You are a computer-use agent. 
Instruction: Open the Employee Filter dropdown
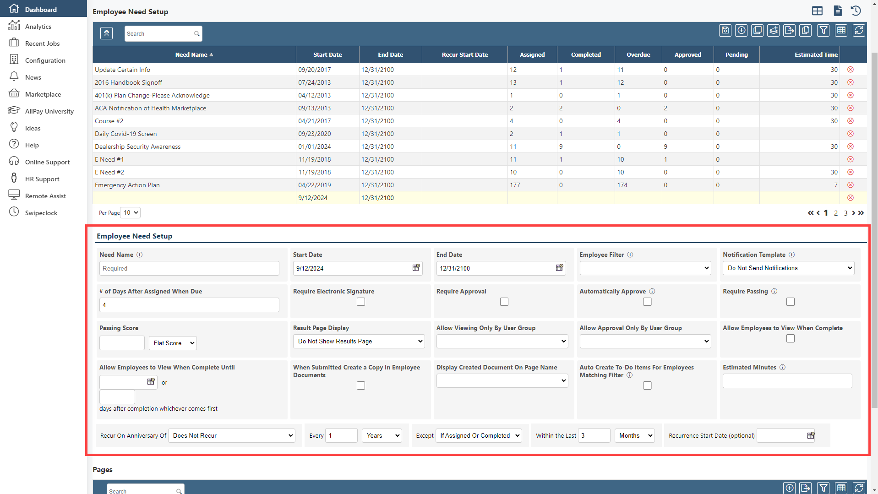pos(645,268)
